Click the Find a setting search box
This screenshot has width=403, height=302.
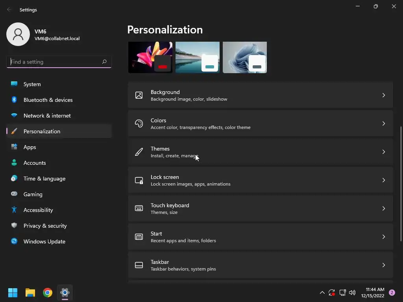tap(59, 62)
